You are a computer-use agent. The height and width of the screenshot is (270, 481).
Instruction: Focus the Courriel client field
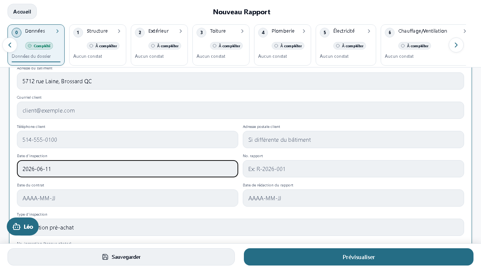[240, 110]
